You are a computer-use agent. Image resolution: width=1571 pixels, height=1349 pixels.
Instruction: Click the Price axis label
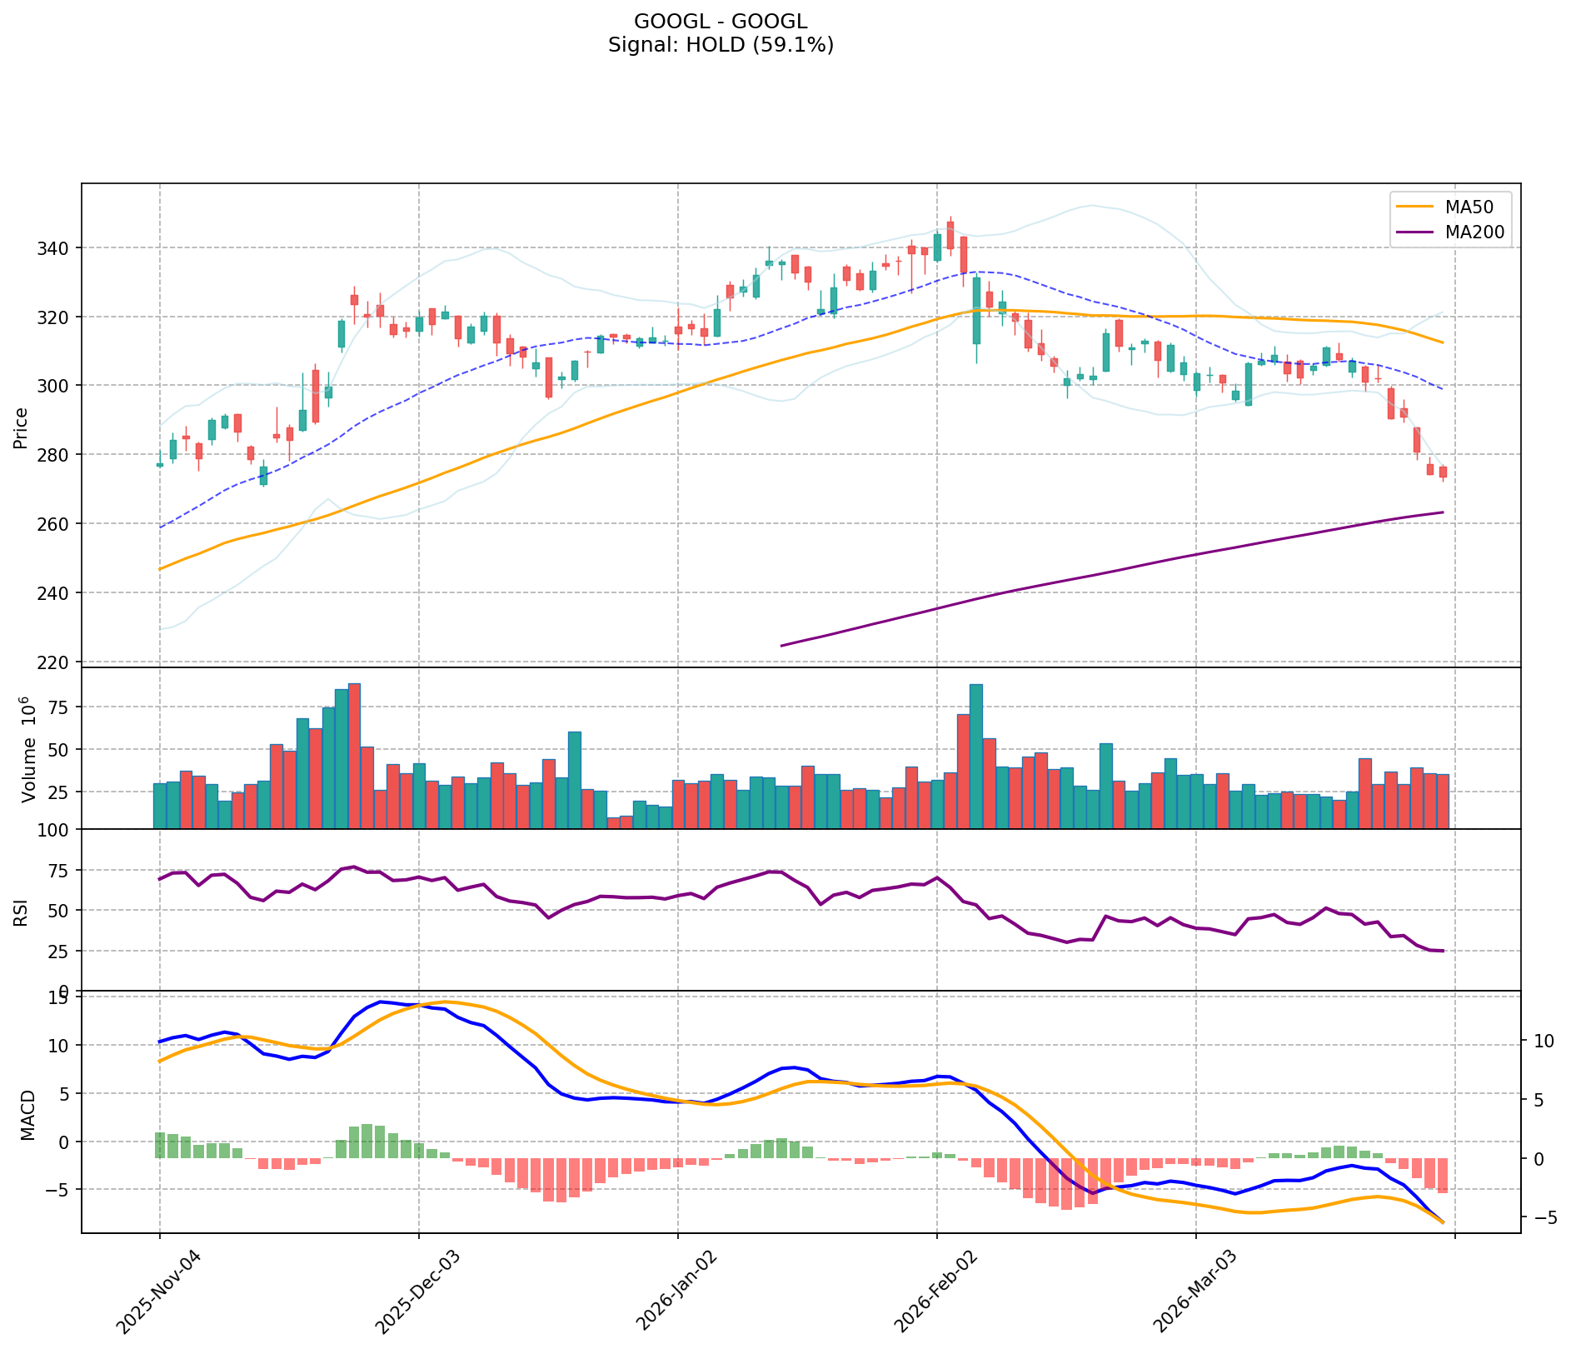click(x=21, y=428)
